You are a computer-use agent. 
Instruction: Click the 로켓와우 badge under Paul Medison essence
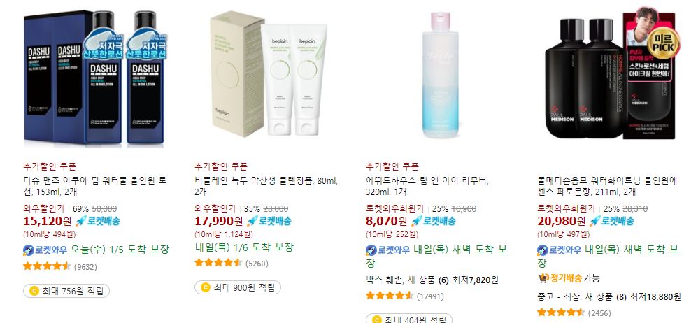[559, 250]
